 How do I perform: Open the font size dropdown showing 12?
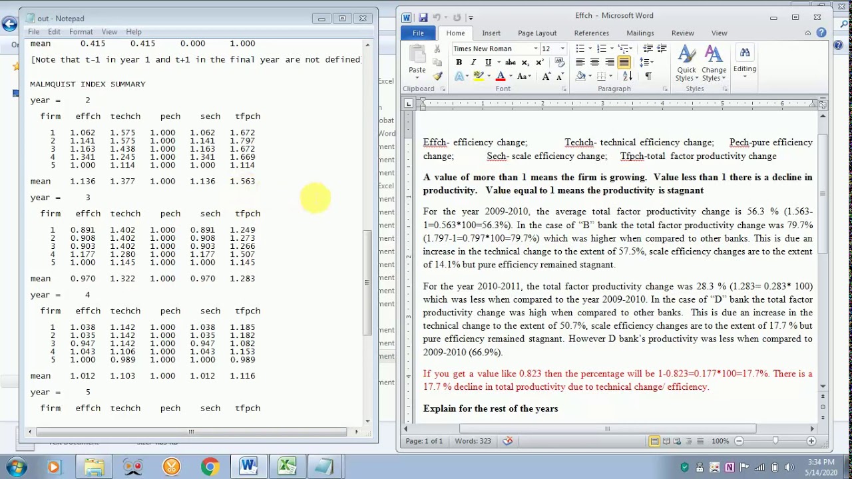click(562, 49)
